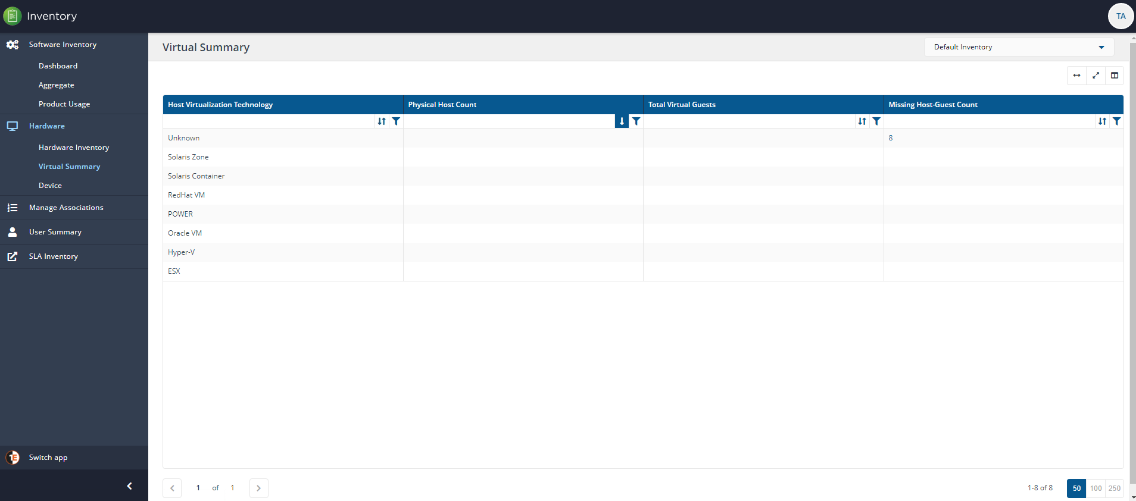
Task: Show 50 rows per page
Action: [1076, 489]
